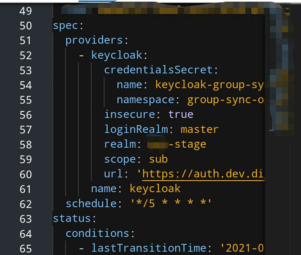301x255 pixels.
Task: Click line number 60 in gutter
Action: pyautogui.click(x=26, y=174)
